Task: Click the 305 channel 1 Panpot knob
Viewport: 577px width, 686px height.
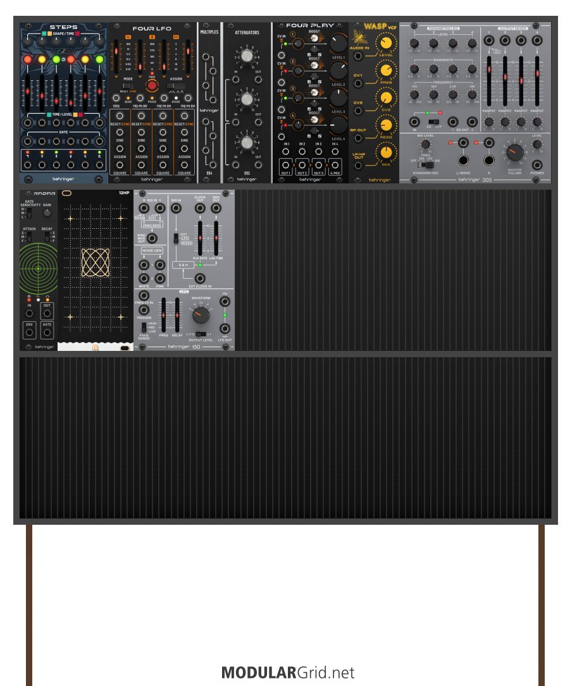Action: [x=489, y=122]
